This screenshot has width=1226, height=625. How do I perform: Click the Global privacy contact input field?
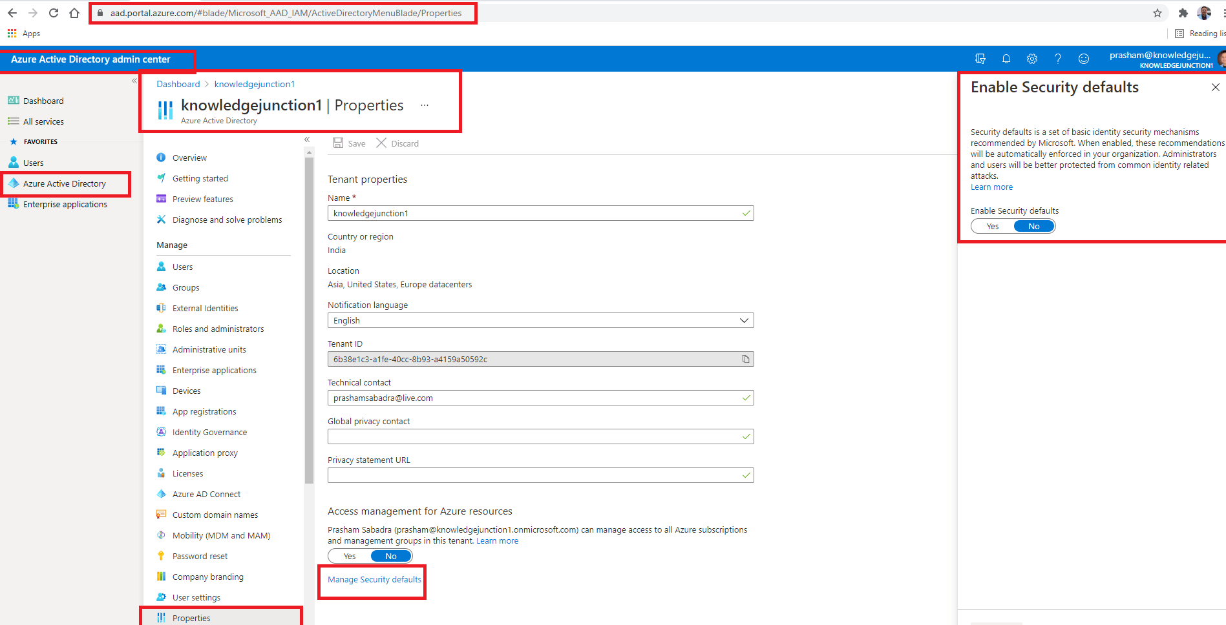coord(540,436)
